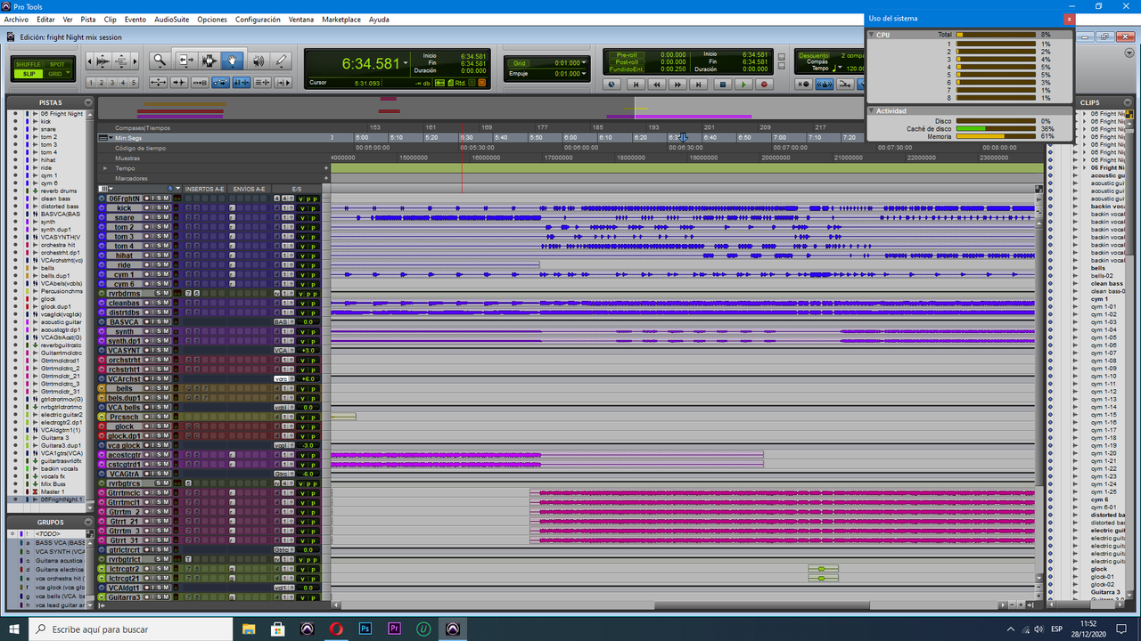The image size is (1141, 641).
Task: Select GRID edit mode
Action: (x=55, y=74)
